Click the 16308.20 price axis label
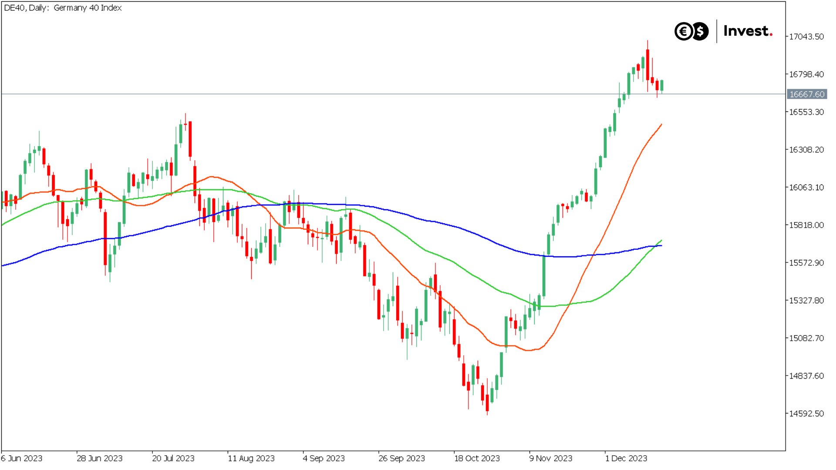 pos(806,150)
